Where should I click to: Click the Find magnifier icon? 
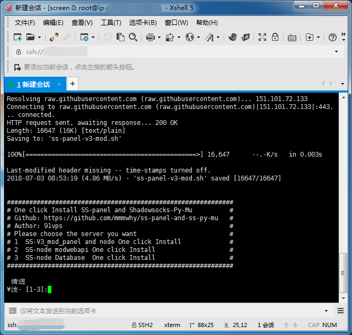click(x=133, y=37)
